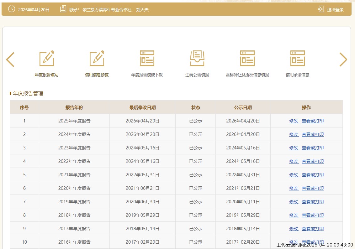The height and width of the screenshot is (249, 355).
Task: Open 查看或打印 for 2021年年度报告
Action: click(313, 175)
